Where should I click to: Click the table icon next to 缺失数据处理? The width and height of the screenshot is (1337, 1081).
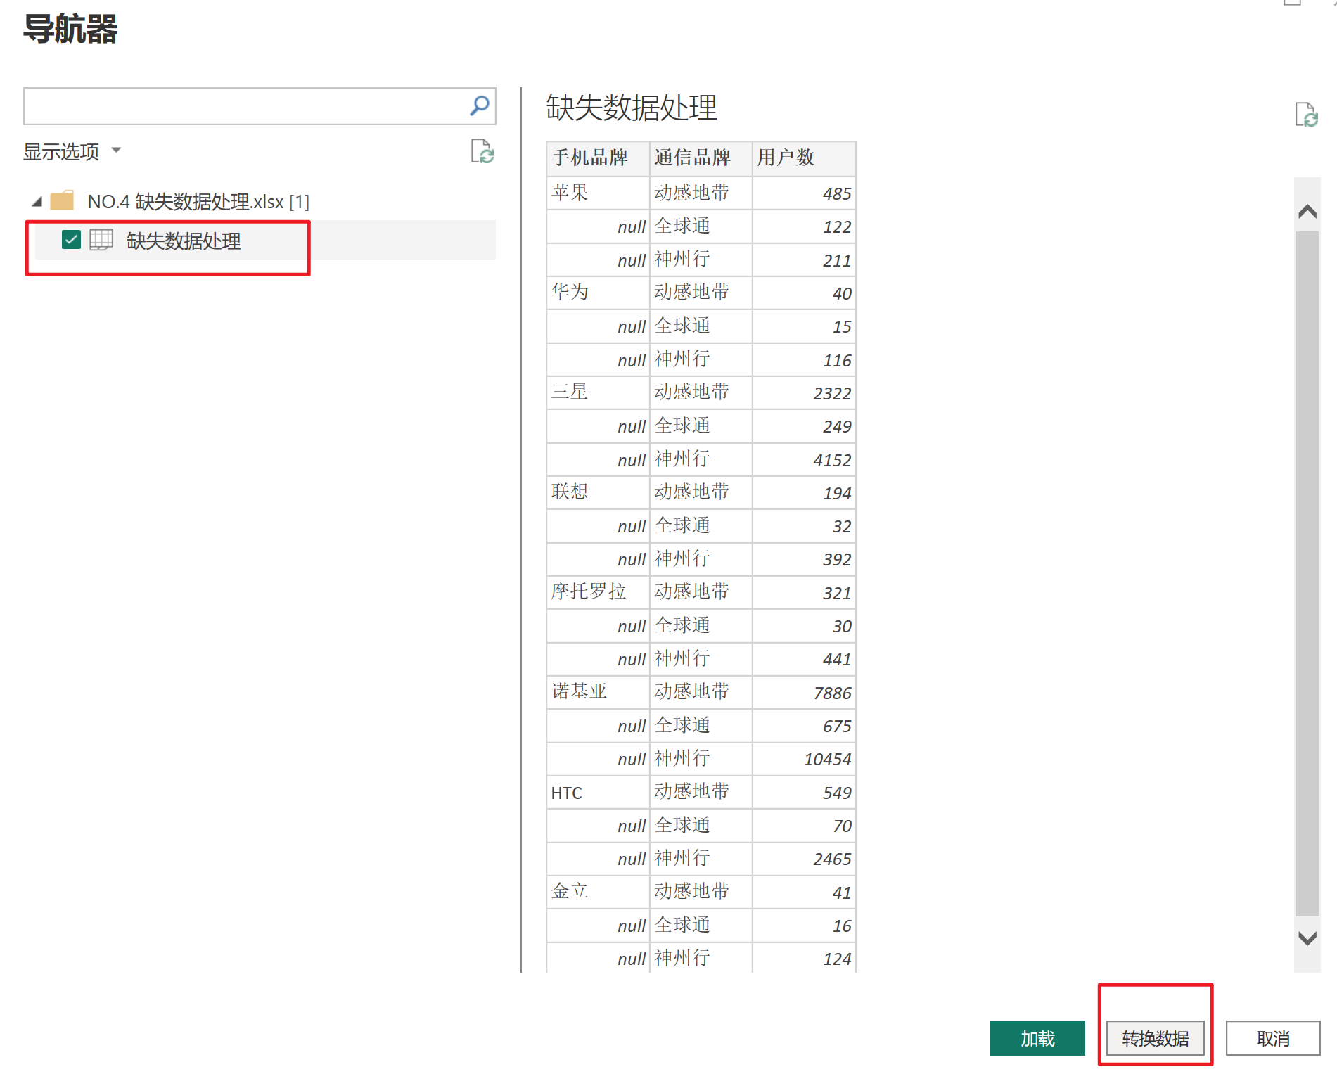click(x=101, y=241)
